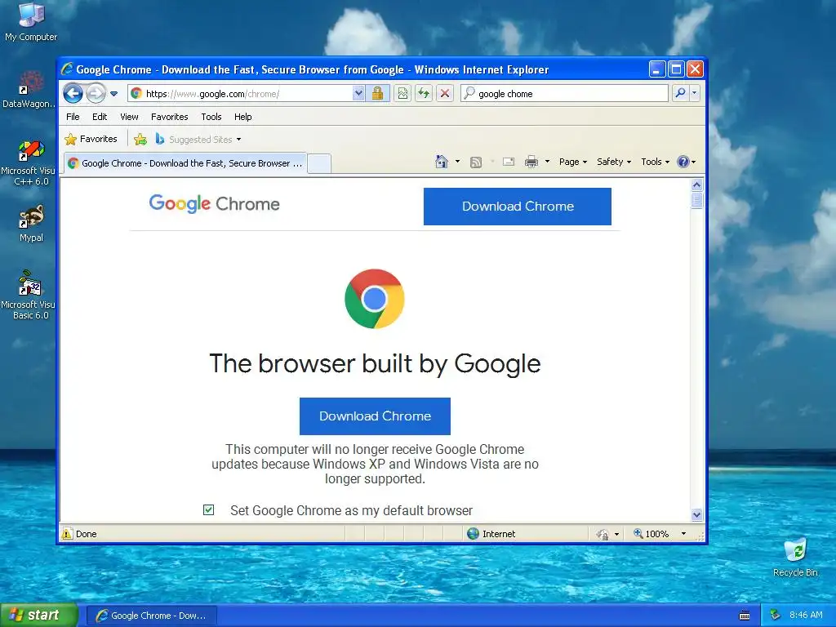The height and width of the screenshot is (627, 836).
Task: Click Google Chrome taskbar button
Action: pyautogui.click(x=152, y=616)
